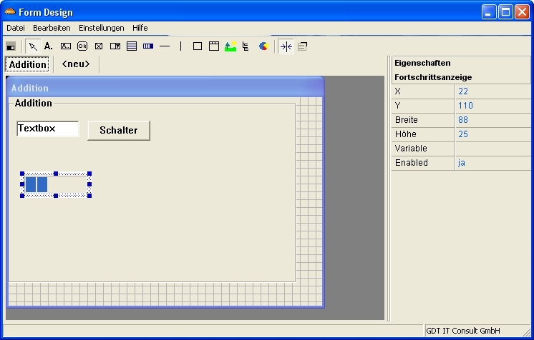
Task: Open the Einstellungen menu
Action: (x=101, y=28)
